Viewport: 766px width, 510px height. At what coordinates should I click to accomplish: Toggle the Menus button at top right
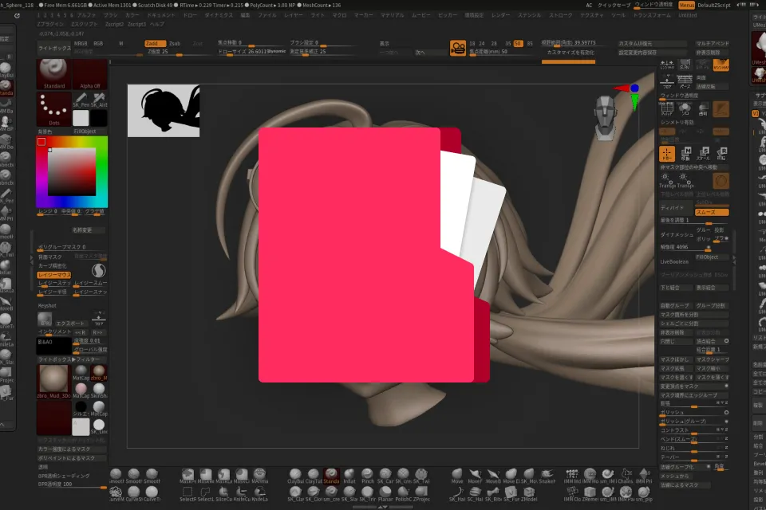coord(686,5)
